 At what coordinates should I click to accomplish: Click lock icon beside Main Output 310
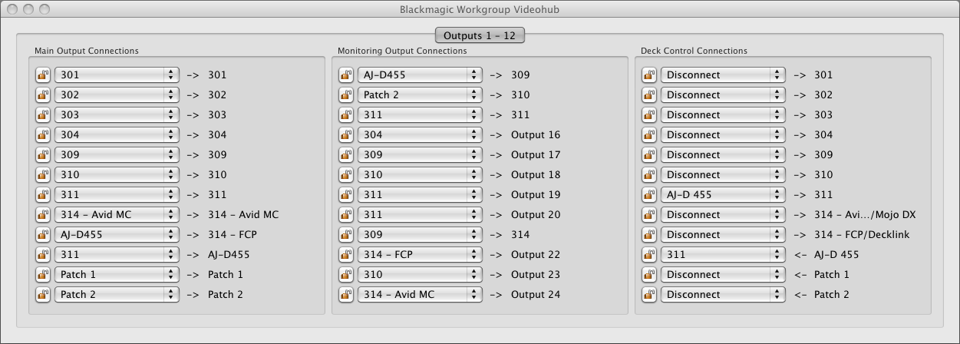tap(43, 175)
